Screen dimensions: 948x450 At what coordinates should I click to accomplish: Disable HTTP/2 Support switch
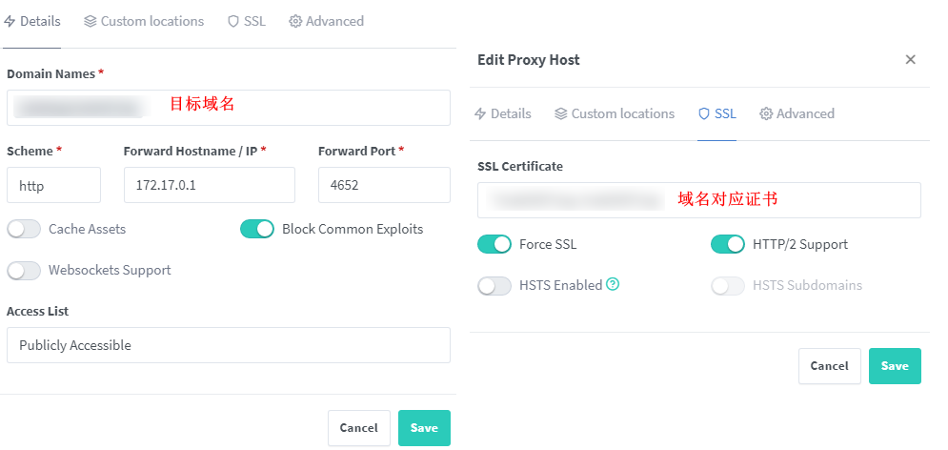728,244
